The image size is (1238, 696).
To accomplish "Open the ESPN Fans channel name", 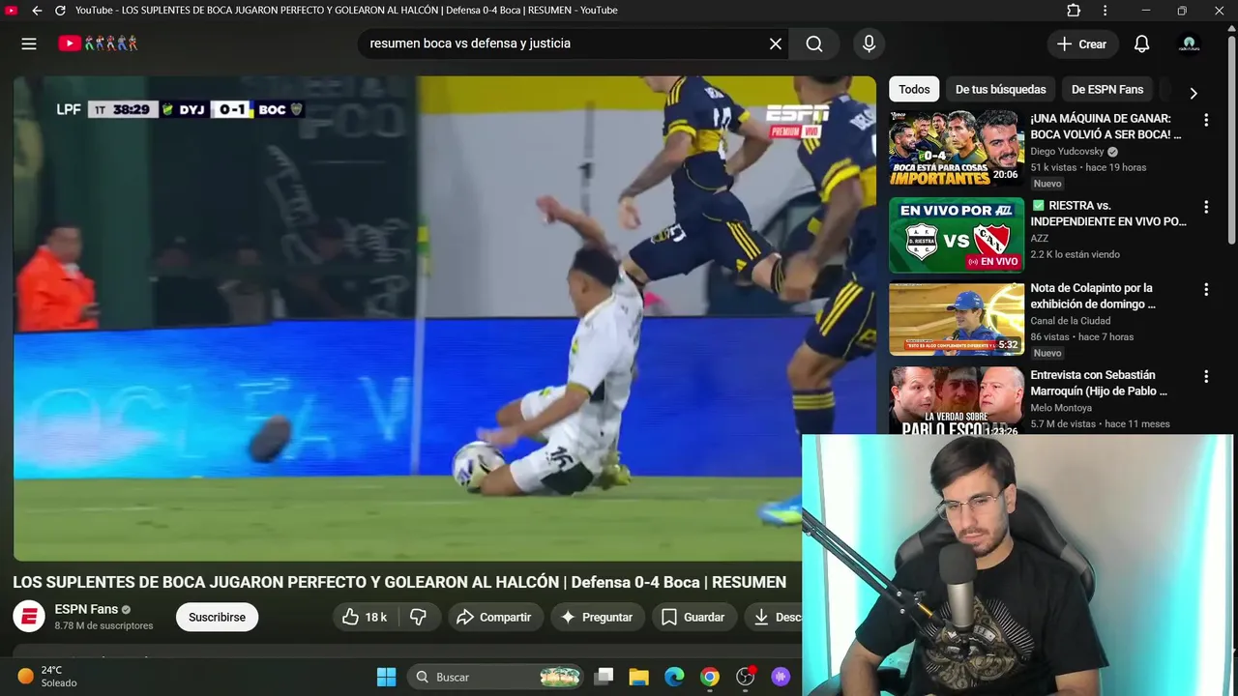I will 86,609.
